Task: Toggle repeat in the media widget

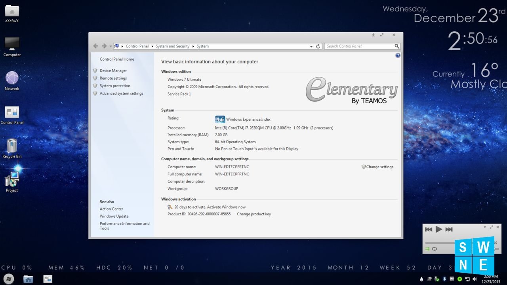Action: [x=435, y=249]
